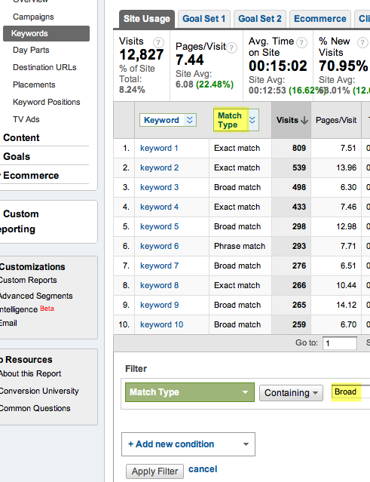Click the Visits column sort arrow
This screenshot has width=370, height=482.
[x=304, y=120]
